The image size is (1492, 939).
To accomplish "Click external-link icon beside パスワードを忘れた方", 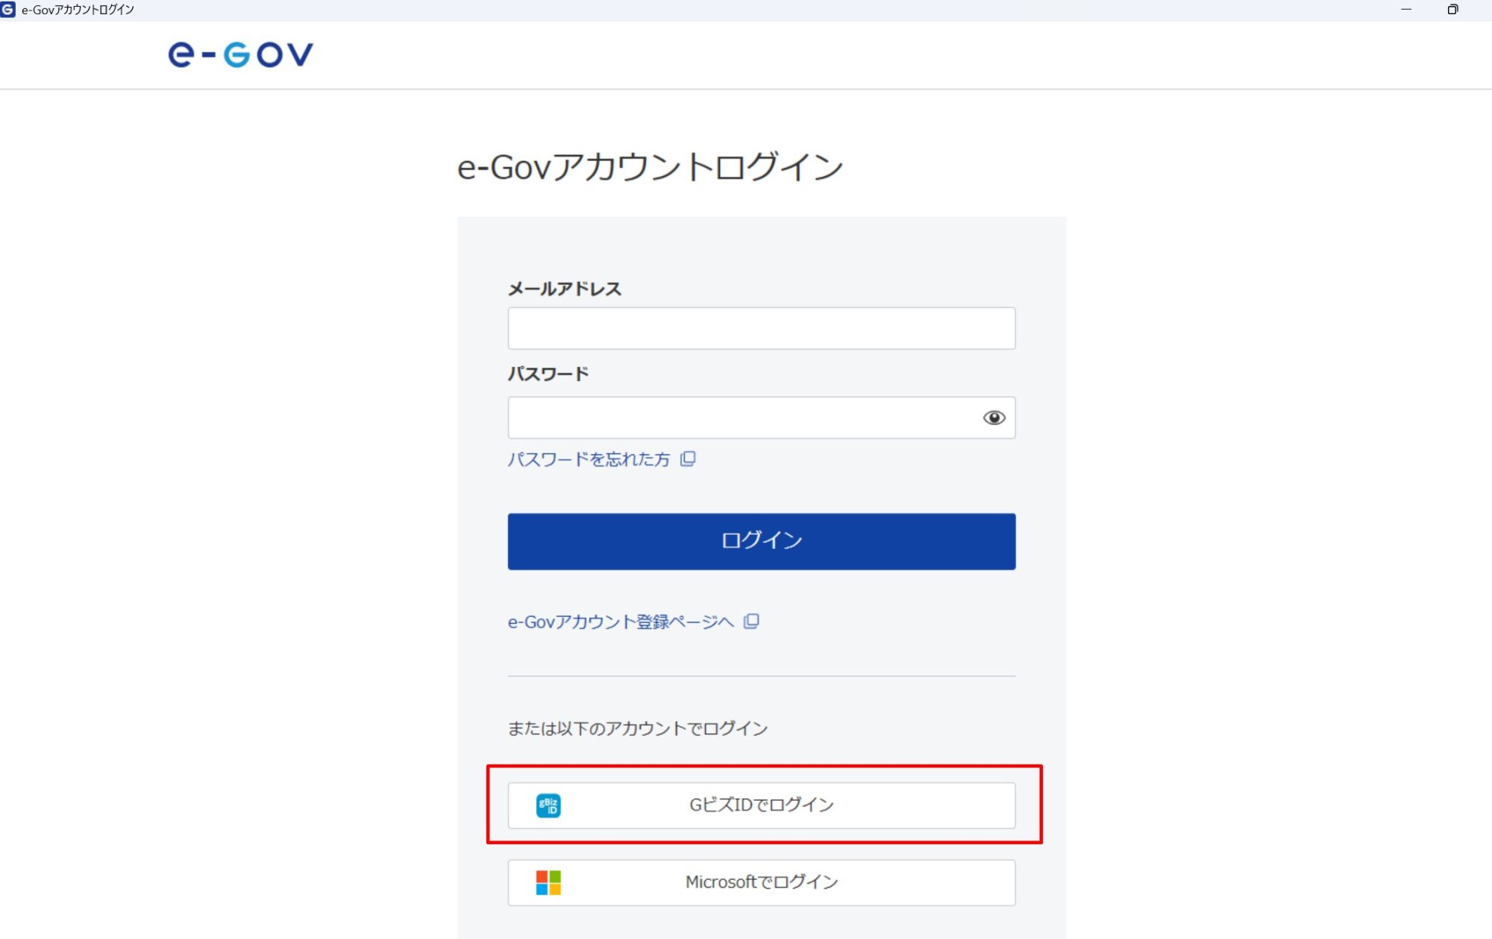I will [688, 459].
